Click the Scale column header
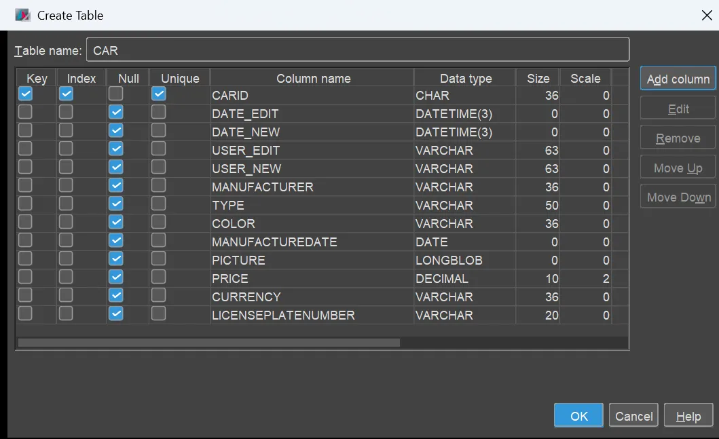This screenshot has height=439, width=719. click(585, 78)
